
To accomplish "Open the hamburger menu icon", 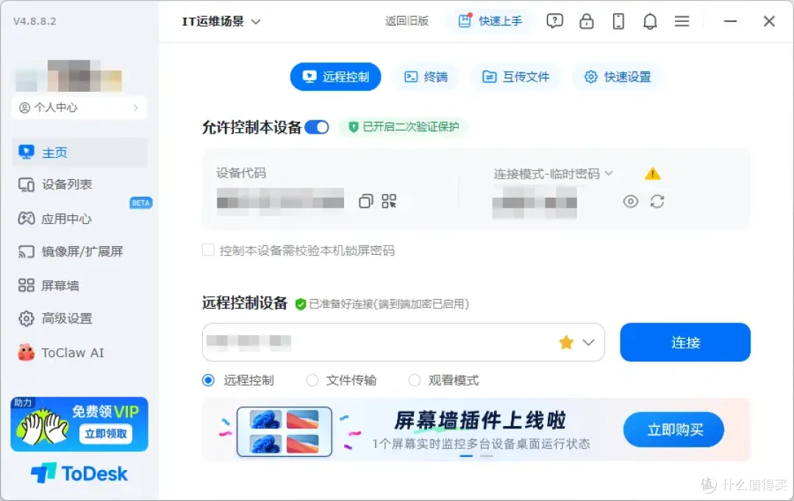I will pyautogui.click(x=682, y=21).
